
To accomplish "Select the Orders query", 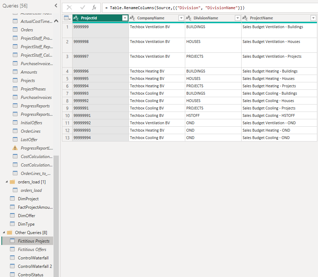I will coord(27,30).
